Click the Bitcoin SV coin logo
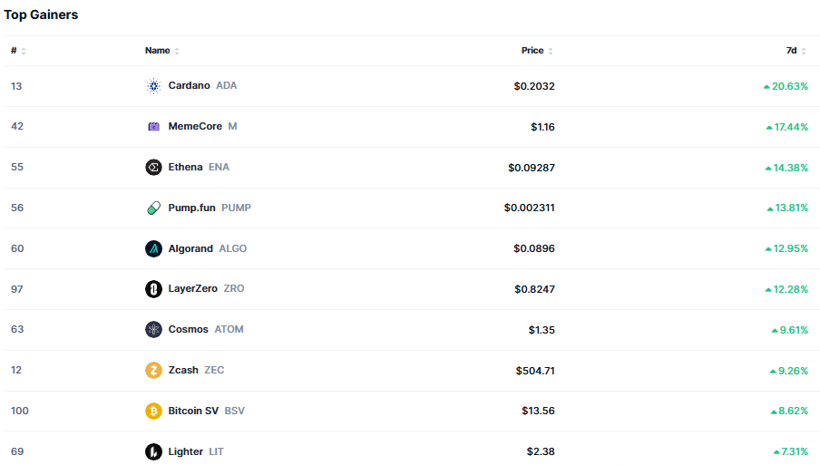Viewport: 820px width, 465px height. coord(153,412)
